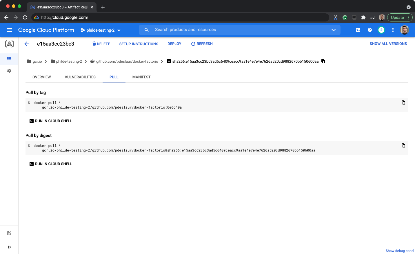Open the philde-testing-2 project selector
415x254 pixels.
pyautogui.click(x=101, y=30)
